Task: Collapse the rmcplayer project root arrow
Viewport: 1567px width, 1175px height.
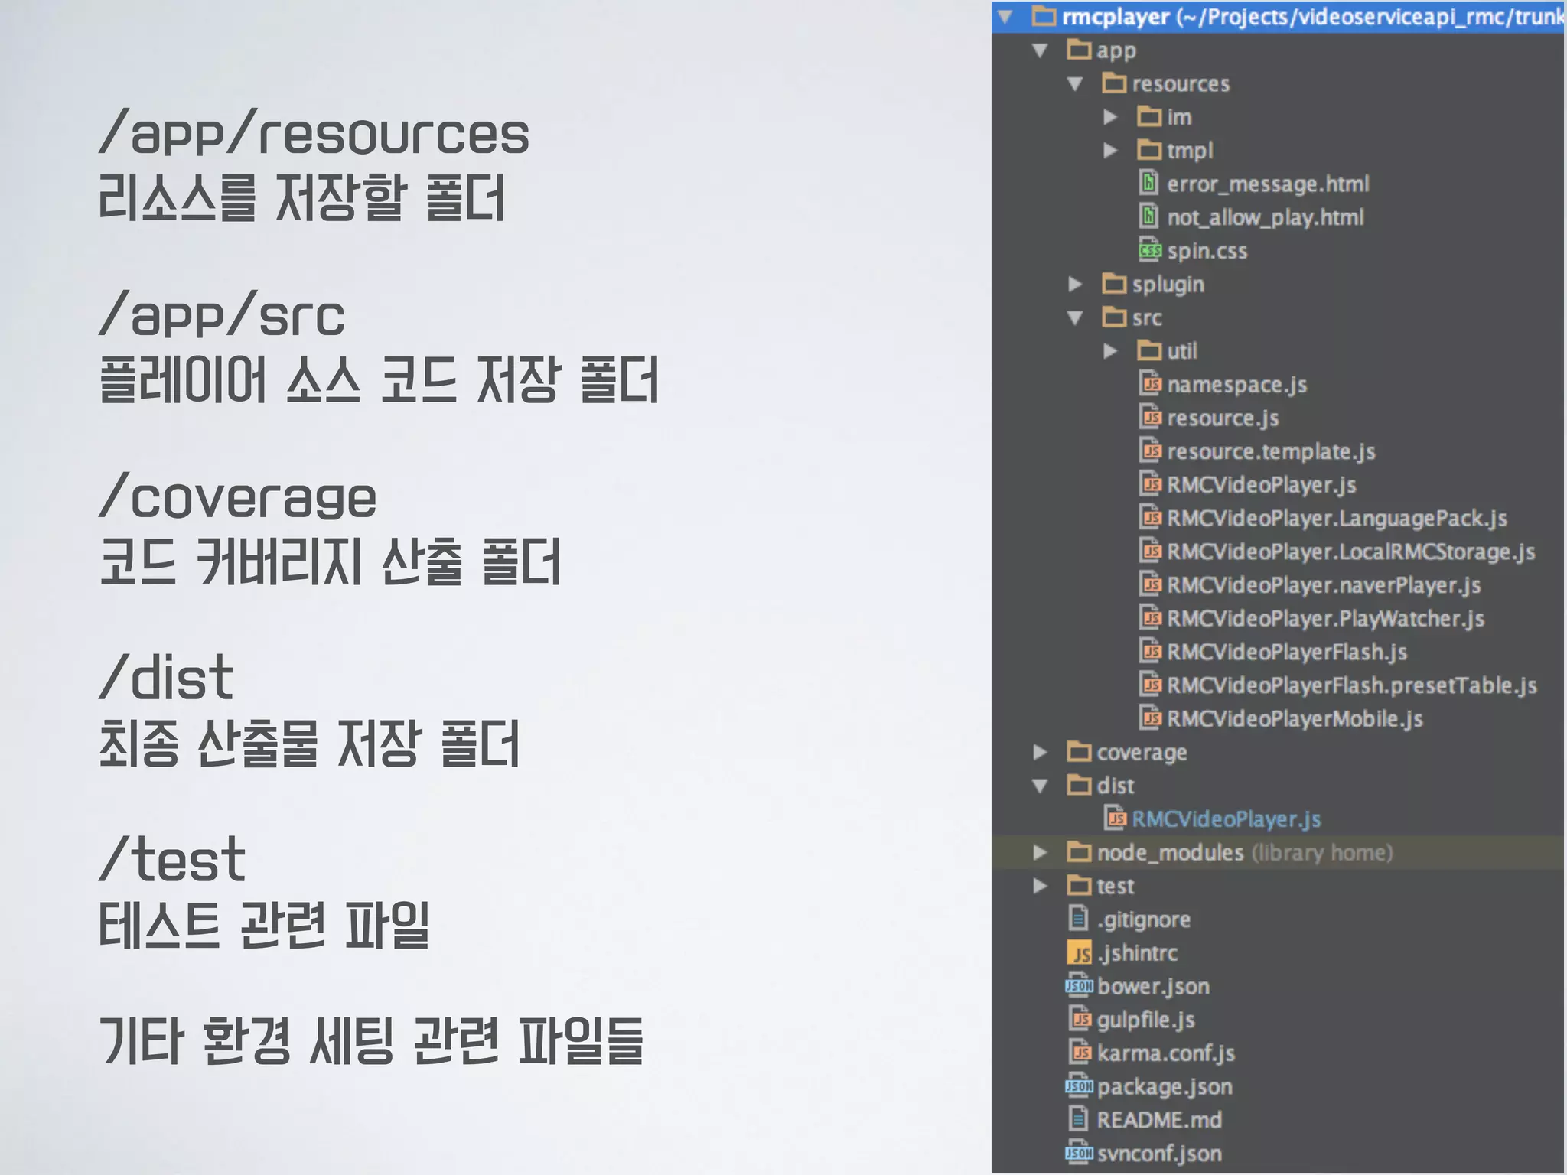Action: click(x=1006, y=17)
